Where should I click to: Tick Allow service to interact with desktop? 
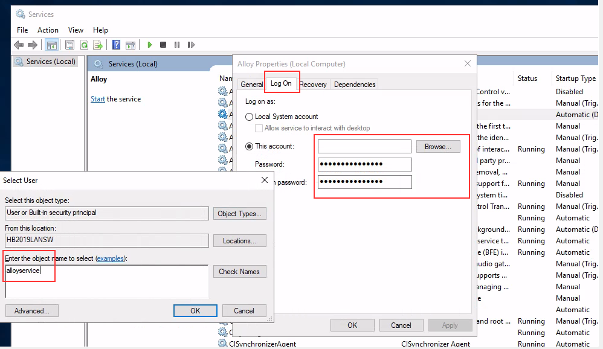coord(259,129)
